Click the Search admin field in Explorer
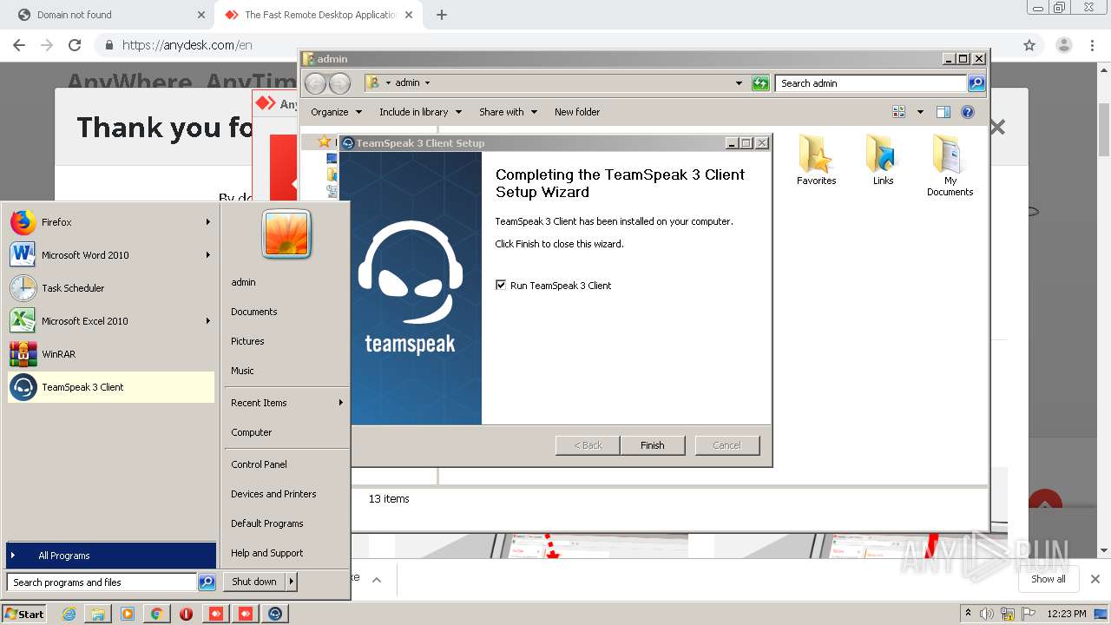Image resolution: width=1111 pixels, height=625 pixels. [871, 83]
